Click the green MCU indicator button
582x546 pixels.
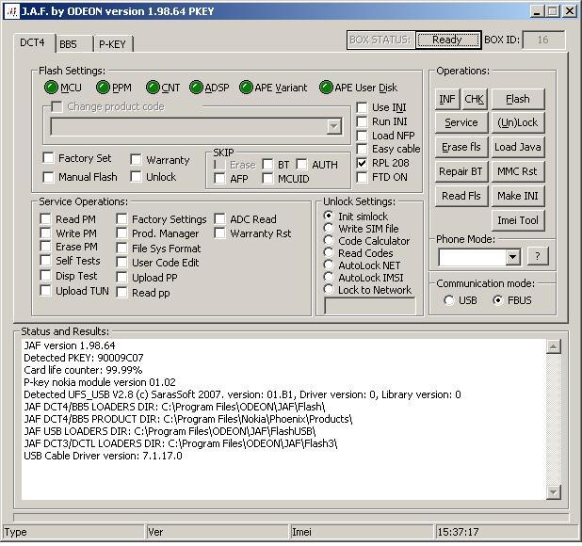click(51, 88)
